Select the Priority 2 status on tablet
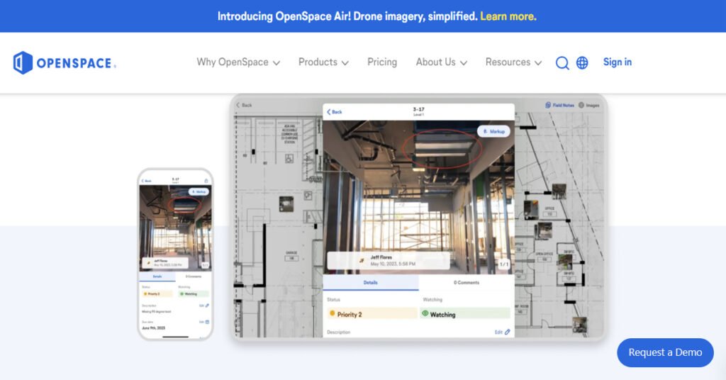The height and width of the screenshot is (380, 726). point(372,314)
